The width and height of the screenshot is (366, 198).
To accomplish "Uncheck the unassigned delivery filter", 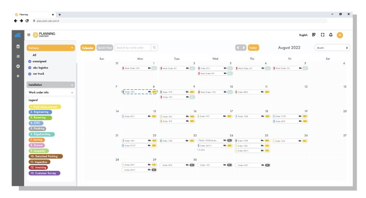I will point(30,61).
